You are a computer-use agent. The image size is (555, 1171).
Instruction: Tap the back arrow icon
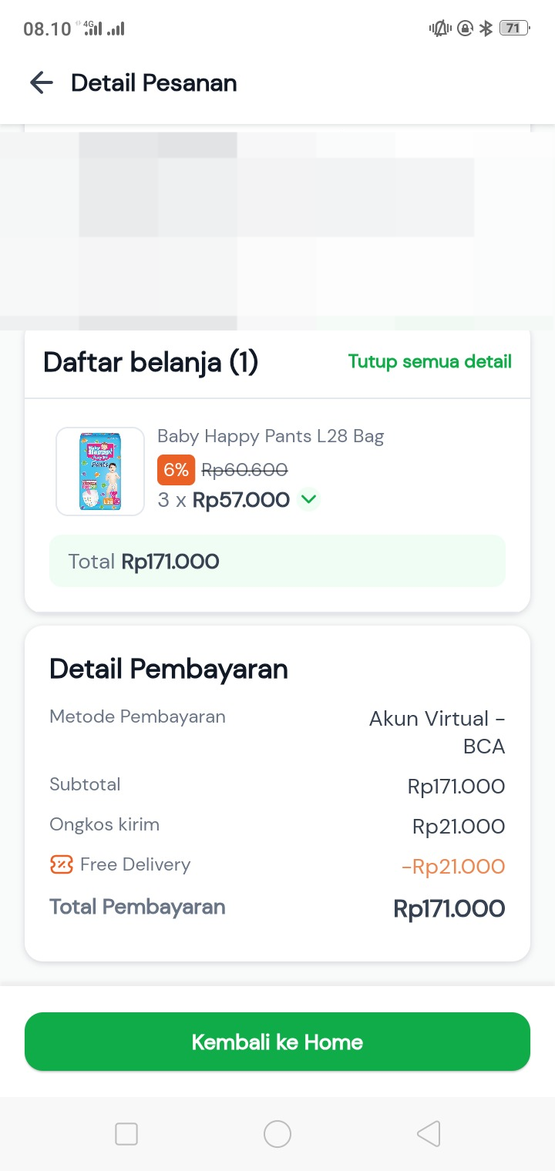coord(41,83)
